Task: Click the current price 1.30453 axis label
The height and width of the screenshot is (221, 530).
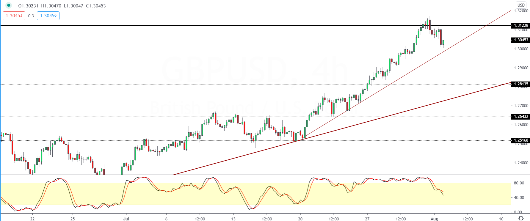Action: tap(521, 40)
